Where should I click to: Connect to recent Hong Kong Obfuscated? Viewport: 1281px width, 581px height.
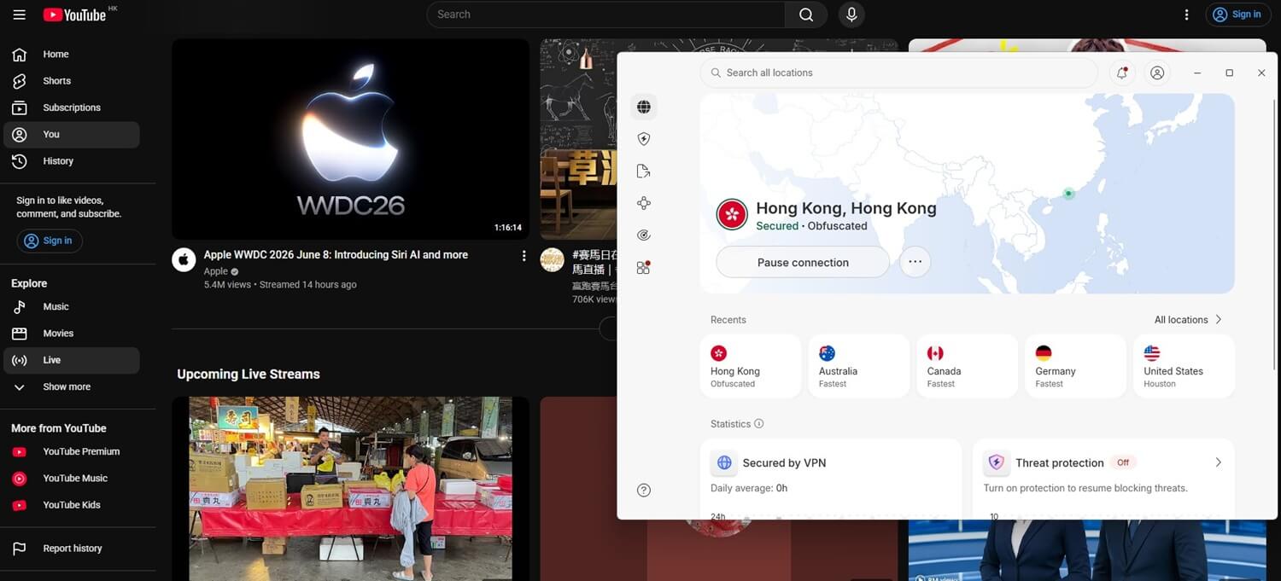point(751,366)
